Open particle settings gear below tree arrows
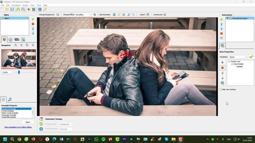255x143 pixels. point(222,83)
